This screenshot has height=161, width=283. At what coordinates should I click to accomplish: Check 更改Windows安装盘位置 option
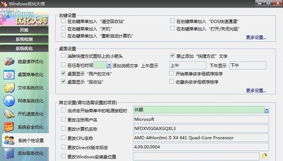(63, 156)
